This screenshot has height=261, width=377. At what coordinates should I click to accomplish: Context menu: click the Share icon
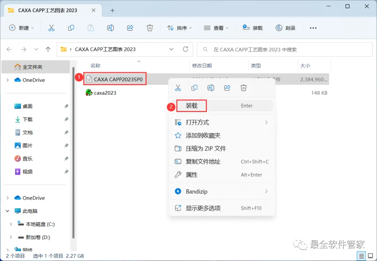click(x=227, y=88)
